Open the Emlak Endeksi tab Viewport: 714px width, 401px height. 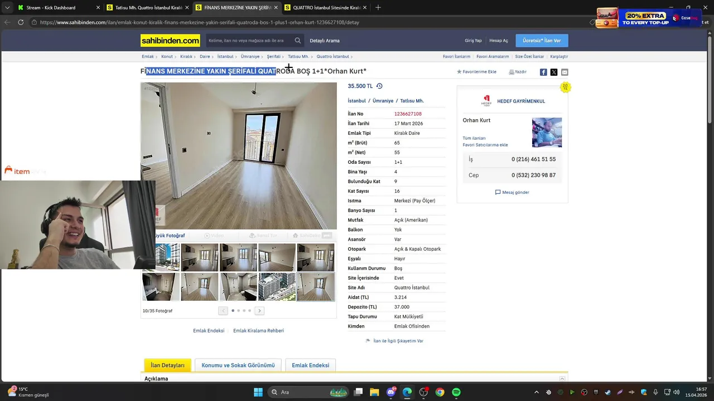(310, 365)
